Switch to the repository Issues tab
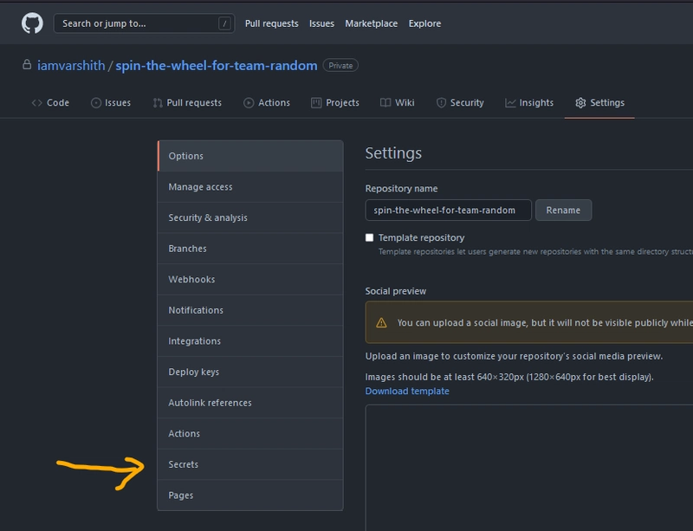 click(x=111, y=103)
